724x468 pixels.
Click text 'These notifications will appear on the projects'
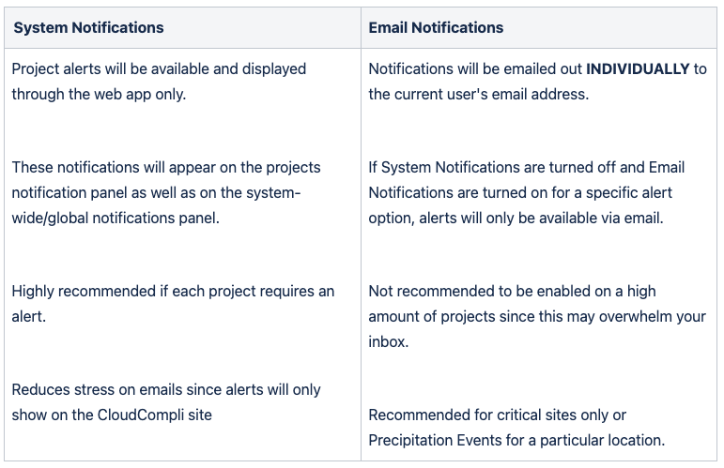point(166,167)
